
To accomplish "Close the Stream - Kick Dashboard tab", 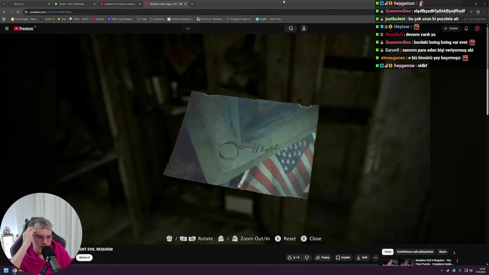I will (x=94, y=4).
